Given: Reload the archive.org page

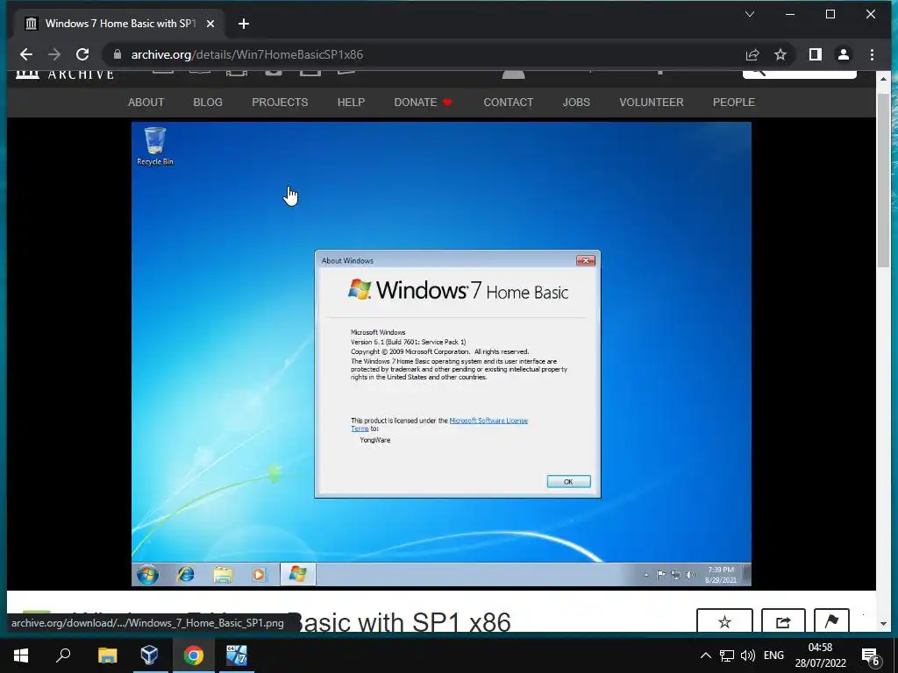Looking at the screenshot, I should [x=82, y=54].
